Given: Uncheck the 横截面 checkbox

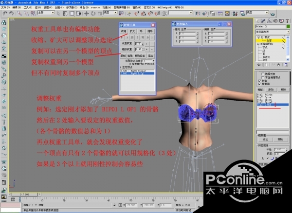Looking at the screenshot, I should (x=259, y=84).
